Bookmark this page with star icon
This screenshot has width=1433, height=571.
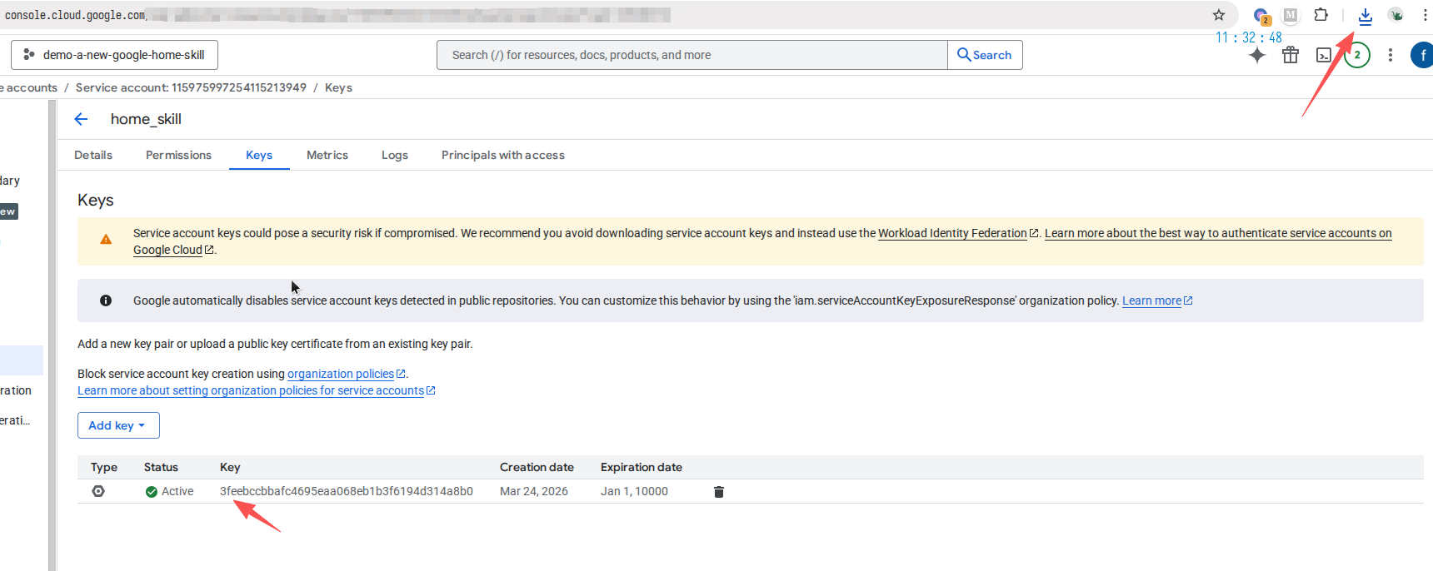click(1219, 15)
